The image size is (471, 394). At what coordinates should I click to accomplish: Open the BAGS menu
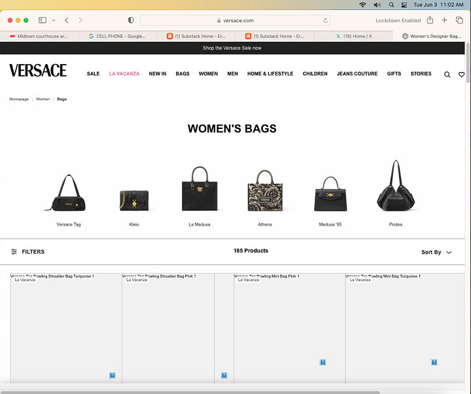tap(183, 74)
